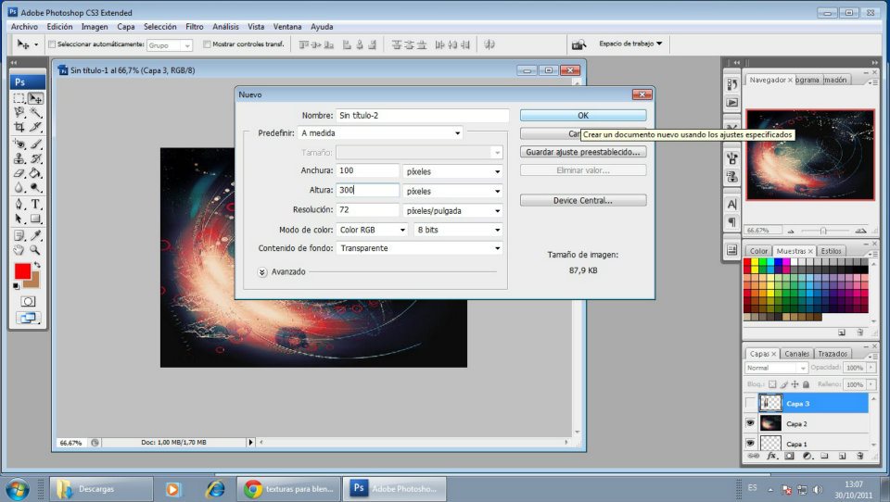Screen dimensions: 890x502
Task: Select the Type tool
Action: click(35, 204)
